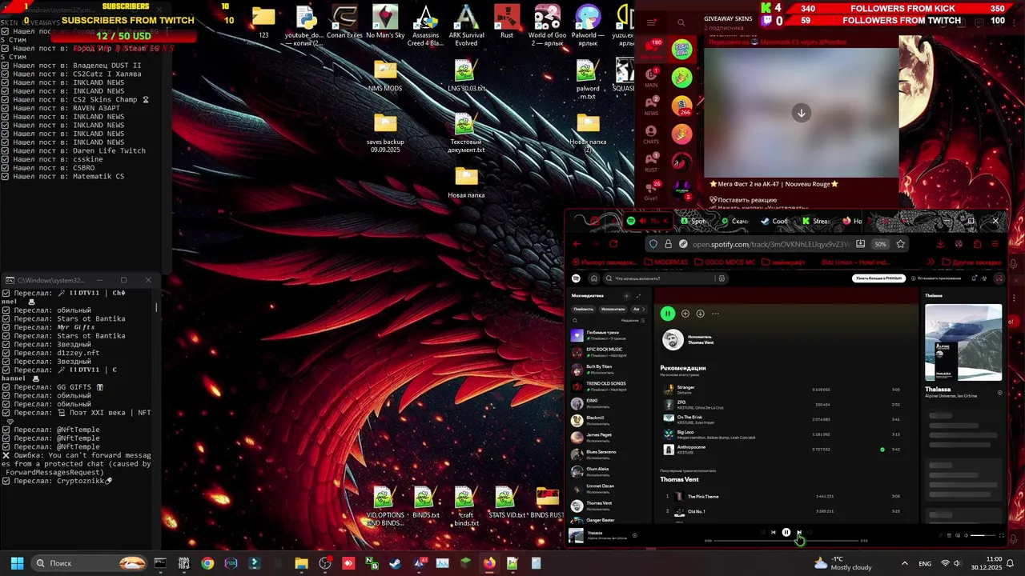Image resolution: width=1025 pixels, height=576 pixels.
Task: Click the line Нашел пост в: Daren Life Twitch
Action: point(74,150)
